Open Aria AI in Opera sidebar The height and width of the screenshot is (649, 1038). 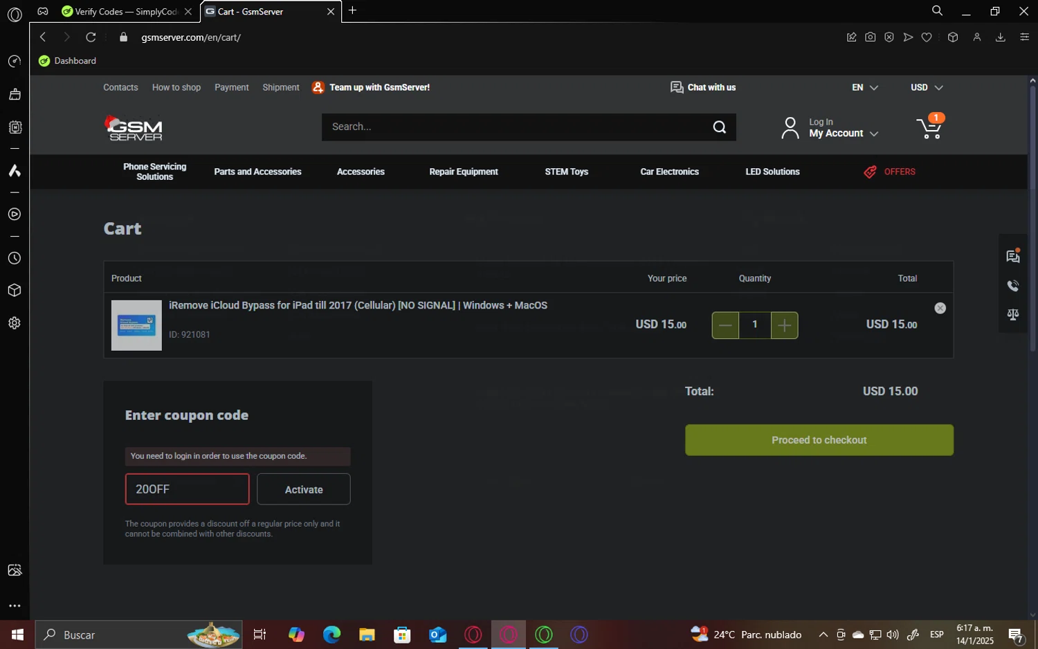15,170
